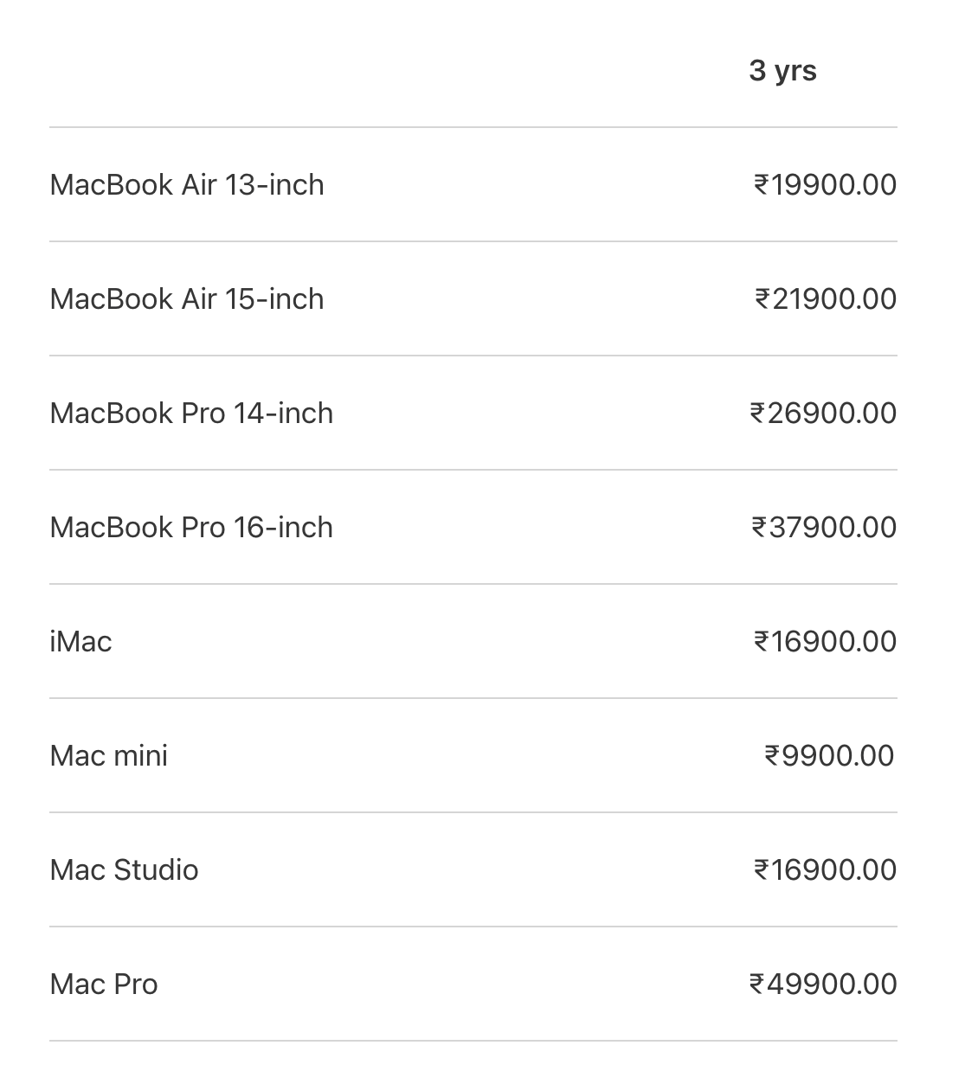The height and width of the screenshot is (1071, 978).
Task: Select the MacBook Pro 14-inch row label
Action: click(x=191, y=413)
